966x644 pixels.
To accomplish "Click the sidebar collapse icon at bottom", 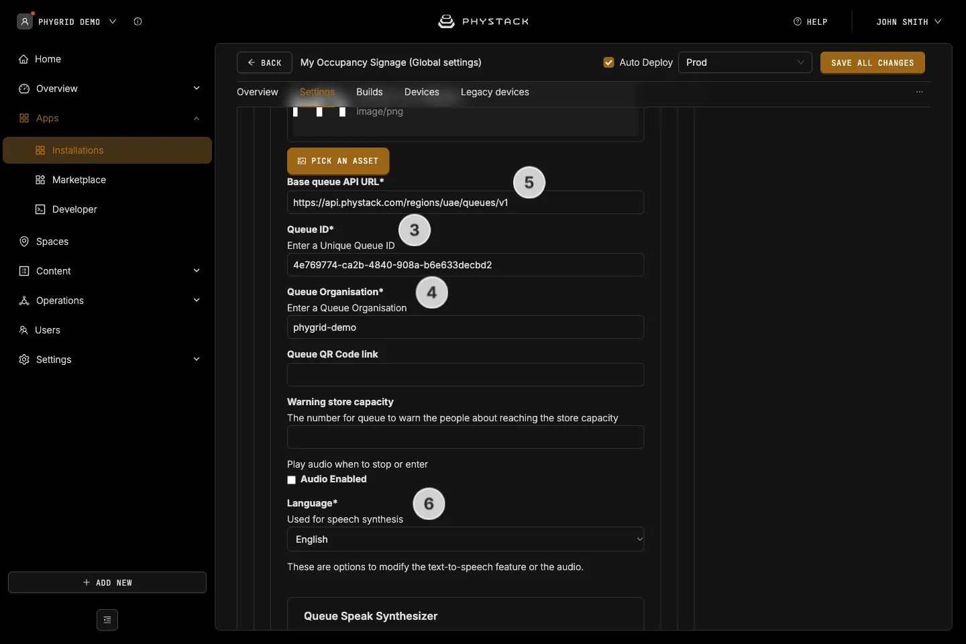I will tap(107, 620).
